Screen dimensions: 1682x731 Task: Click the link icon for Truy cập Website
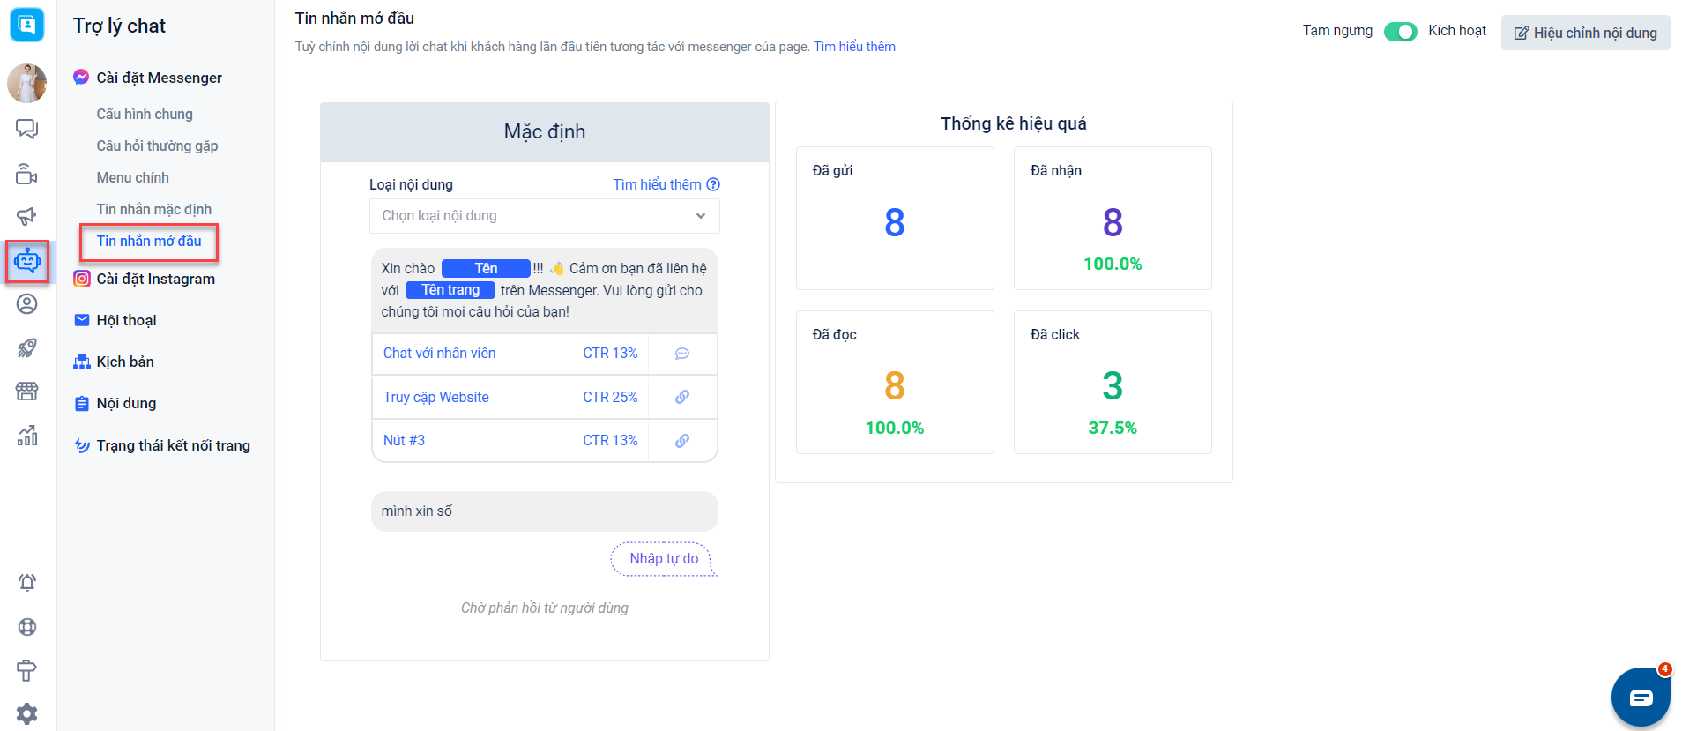click(682, 397)
